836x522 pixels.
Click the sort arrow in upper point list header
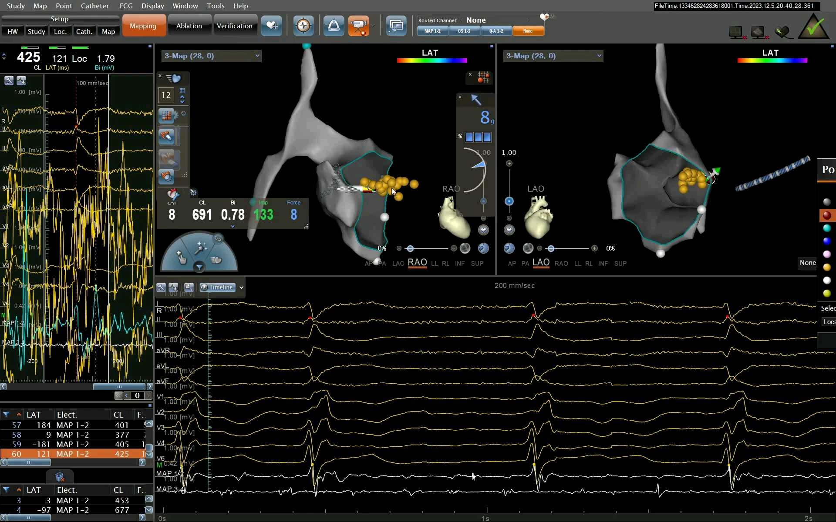(x=19, y=415)
